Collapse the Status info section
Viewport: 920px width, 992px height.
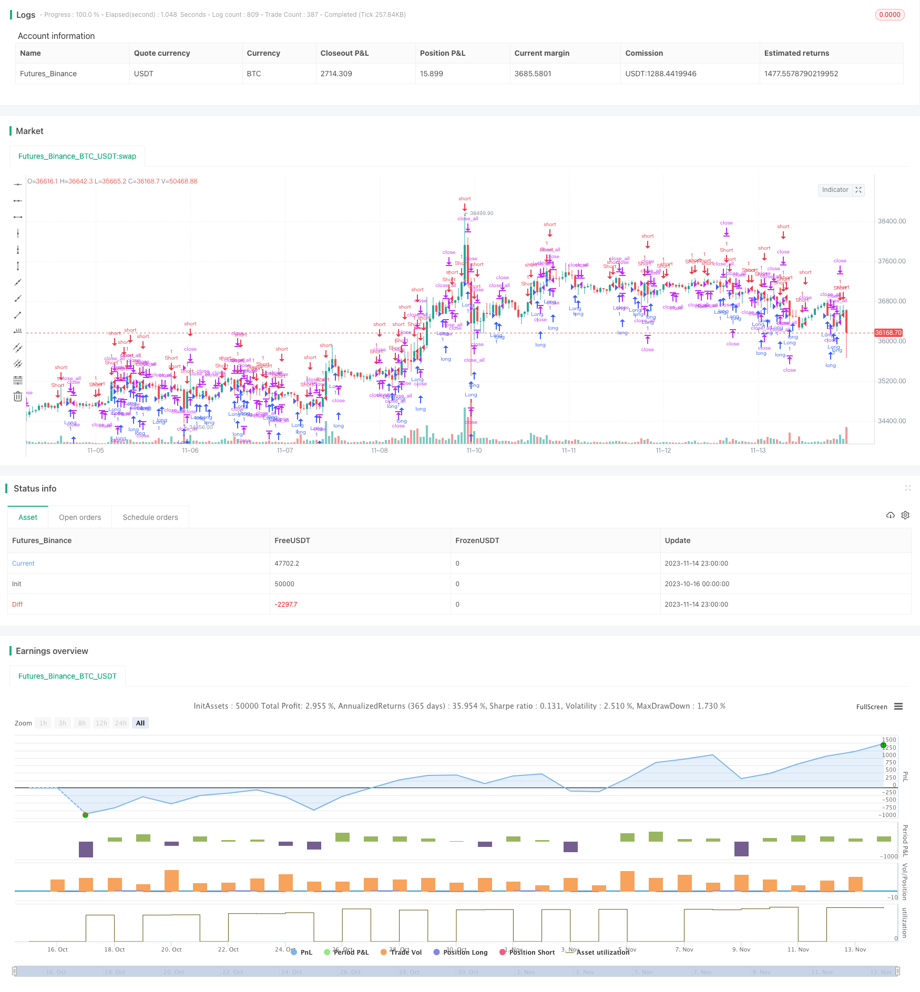(x=907, y=488)
